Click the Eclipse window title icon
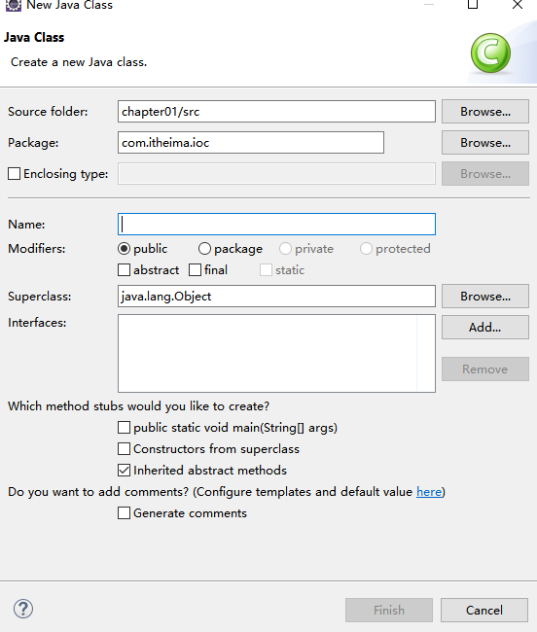Image resolution: width=537 pixels, height=632 pixels. pos(14,5)
